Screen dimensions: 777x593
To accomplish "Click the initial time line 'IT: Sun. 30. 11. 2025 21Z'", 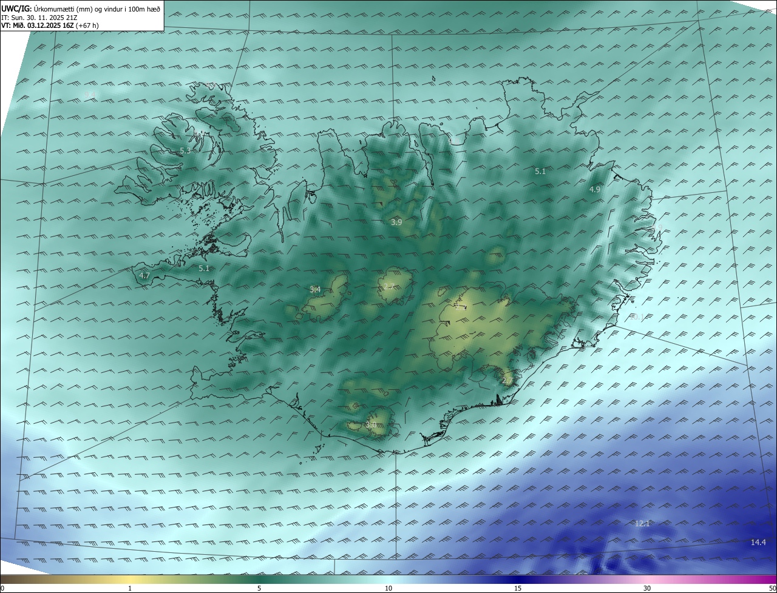I will pos(40,18).
